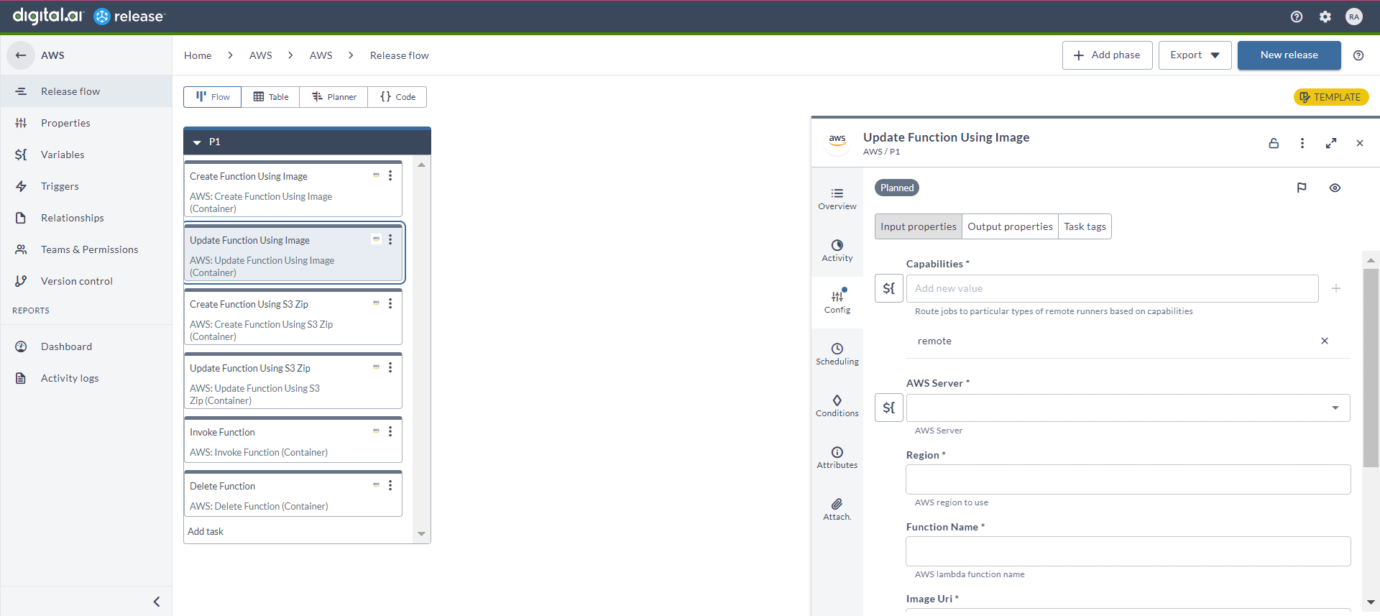Open the Dashboard report
1380x616 pixels.
click(x=86, y=346)
